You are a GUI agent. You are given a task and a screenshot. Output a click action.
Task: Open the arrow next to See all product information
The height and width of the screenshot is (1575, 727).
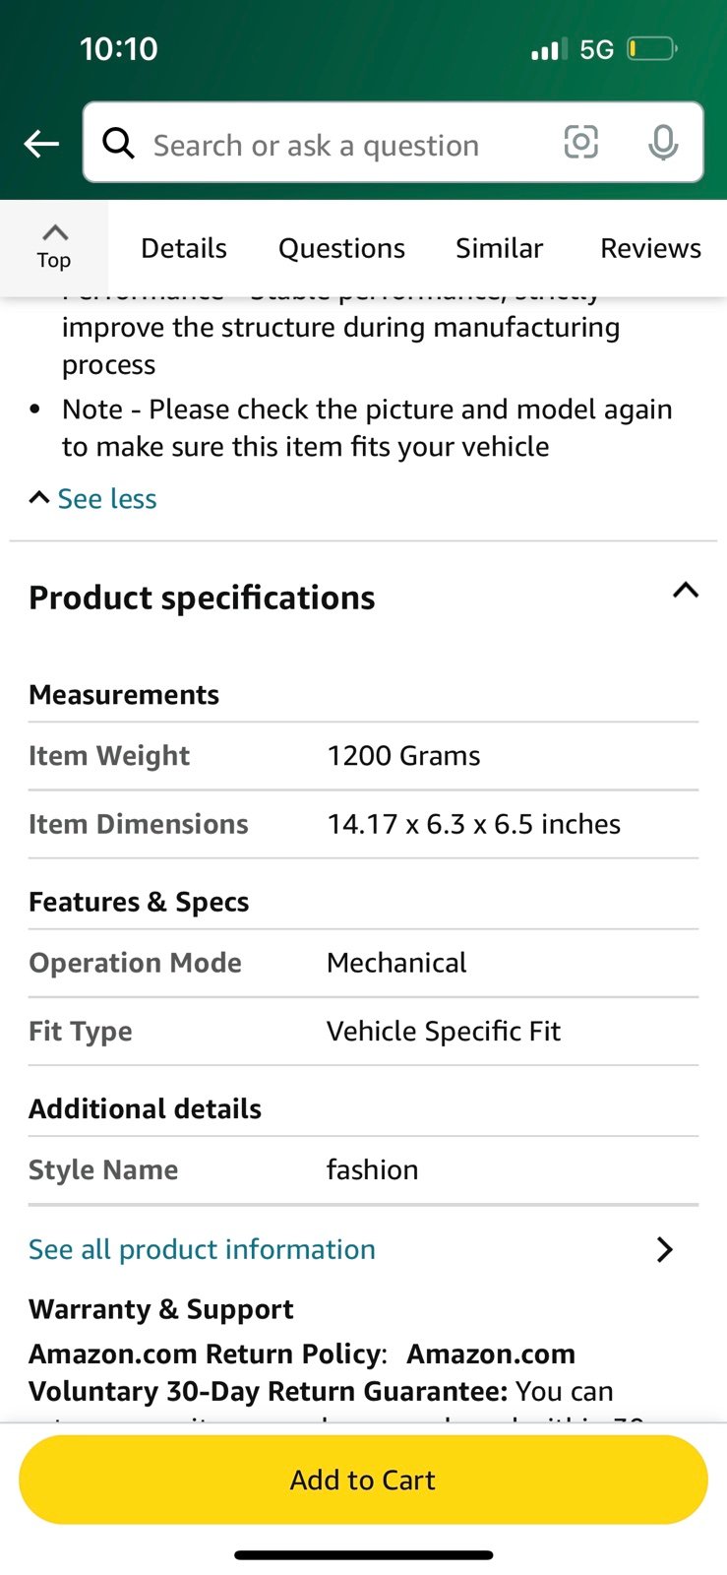(665, 1249)
